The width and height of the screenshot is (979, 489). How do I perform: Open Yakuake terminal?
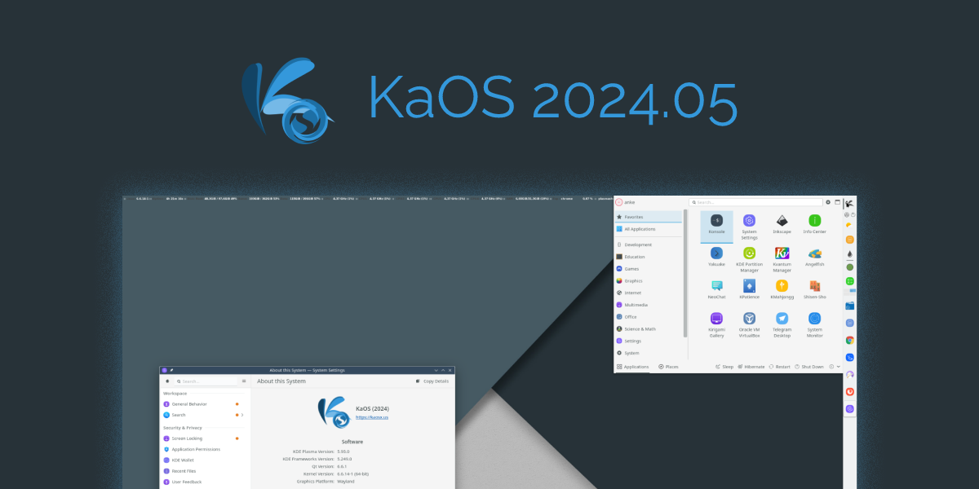click(716, 253)
